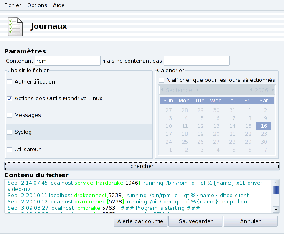Screen dimensions: 284x234
Task: Focus the 'mais ne contenant pas' field
Action: pyautogui.click(x=196, y=61)
